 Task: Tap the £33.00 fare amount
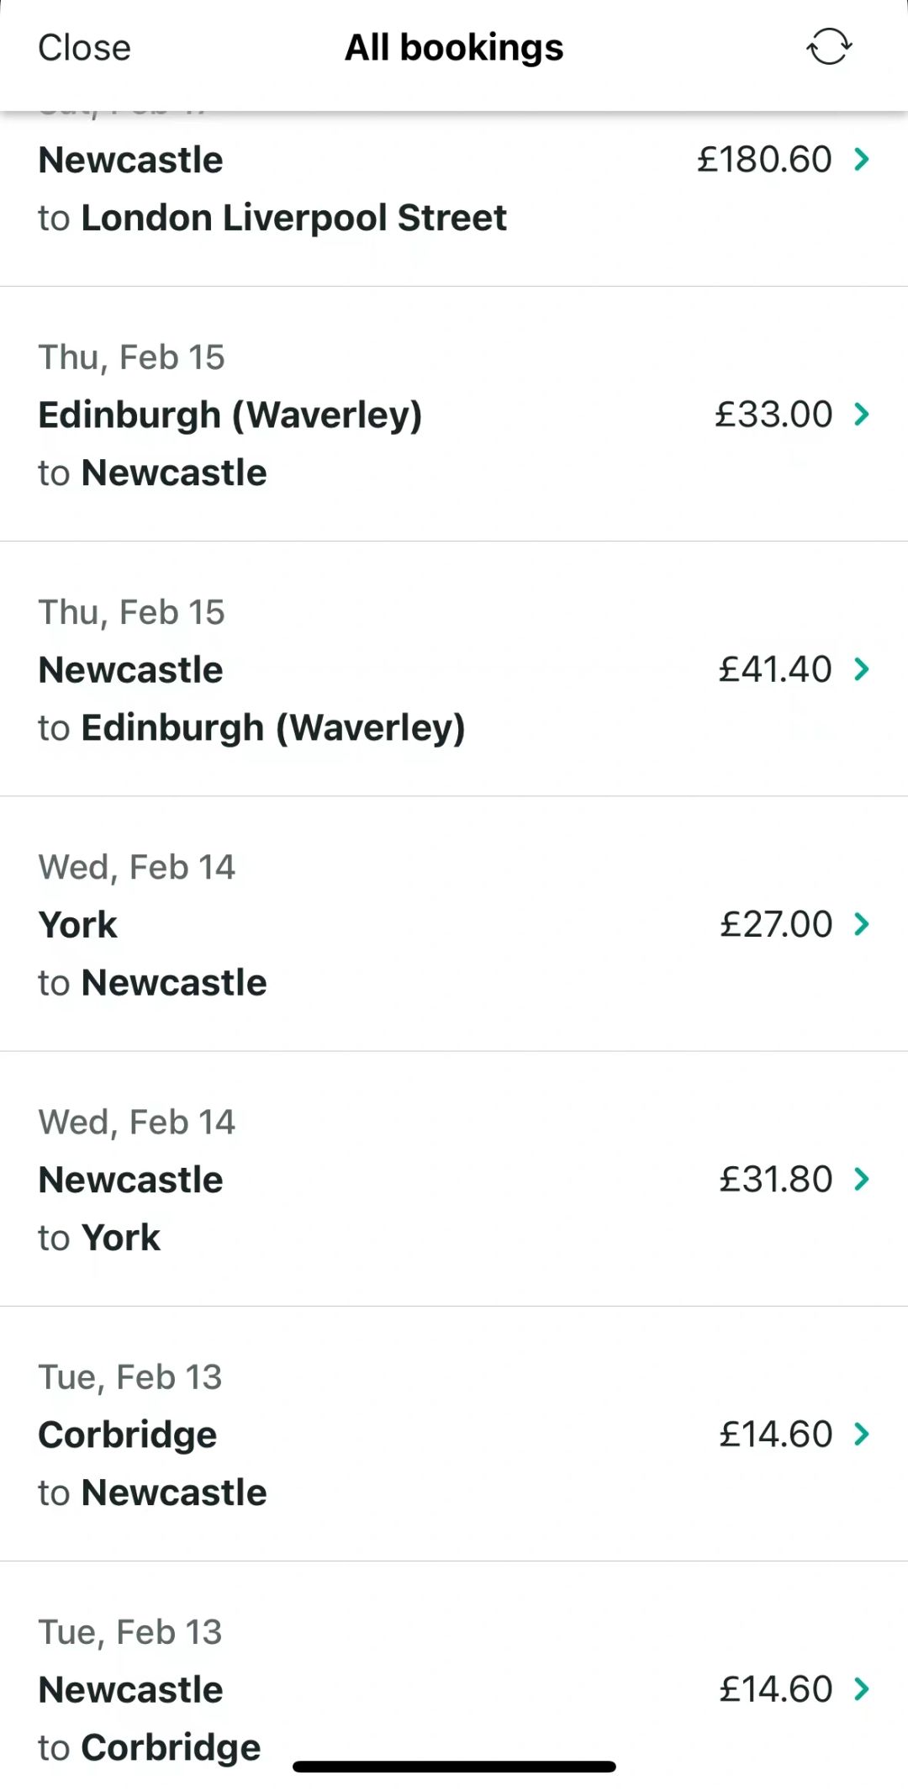pos(773,414)
